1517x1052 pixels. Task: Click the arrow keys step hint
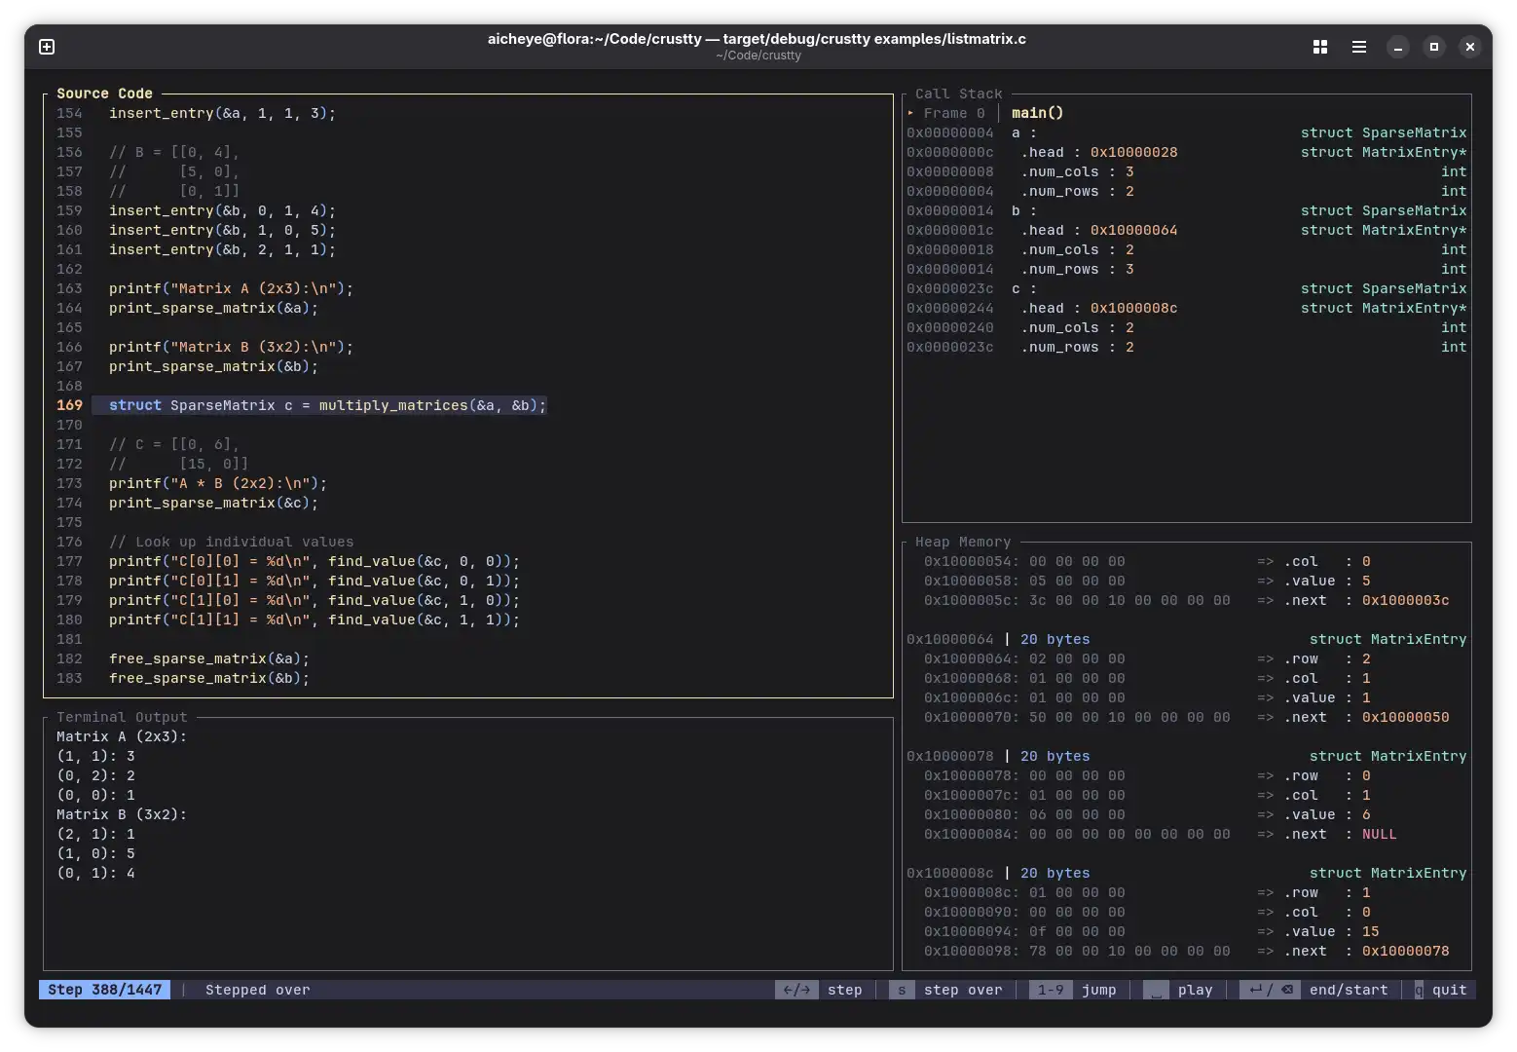[x=796, y=990]
